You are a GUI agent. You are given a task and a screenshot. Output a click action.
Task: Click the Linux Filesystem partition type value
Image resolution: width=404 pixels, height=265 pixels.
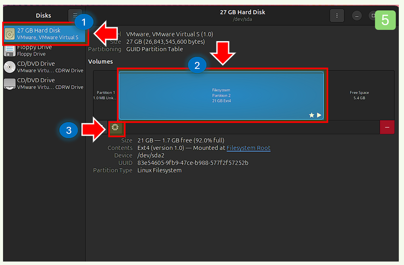click(x=159, y=170)
